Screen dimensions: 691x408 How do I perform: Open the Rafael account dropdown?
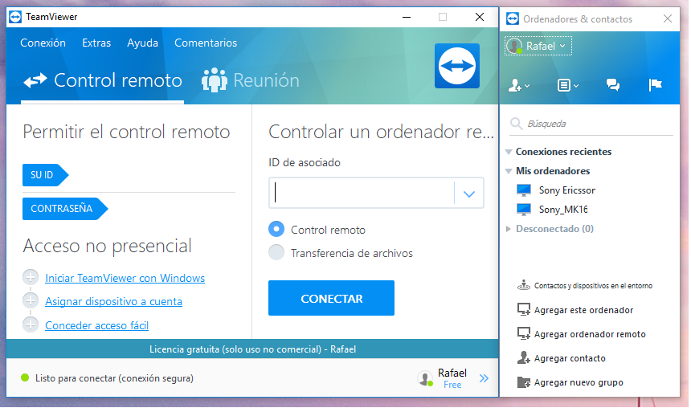coord(538,46)
